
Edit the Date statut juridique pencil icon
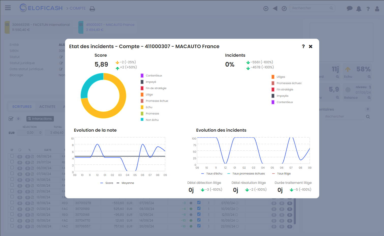pyautogui.click(x=61, y=69)
